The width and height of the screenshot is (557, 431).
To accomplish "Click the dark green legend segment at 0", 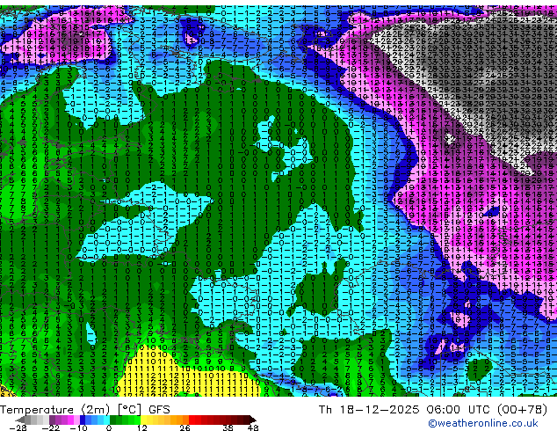I will pyautogui.click(x=113, y=420).
